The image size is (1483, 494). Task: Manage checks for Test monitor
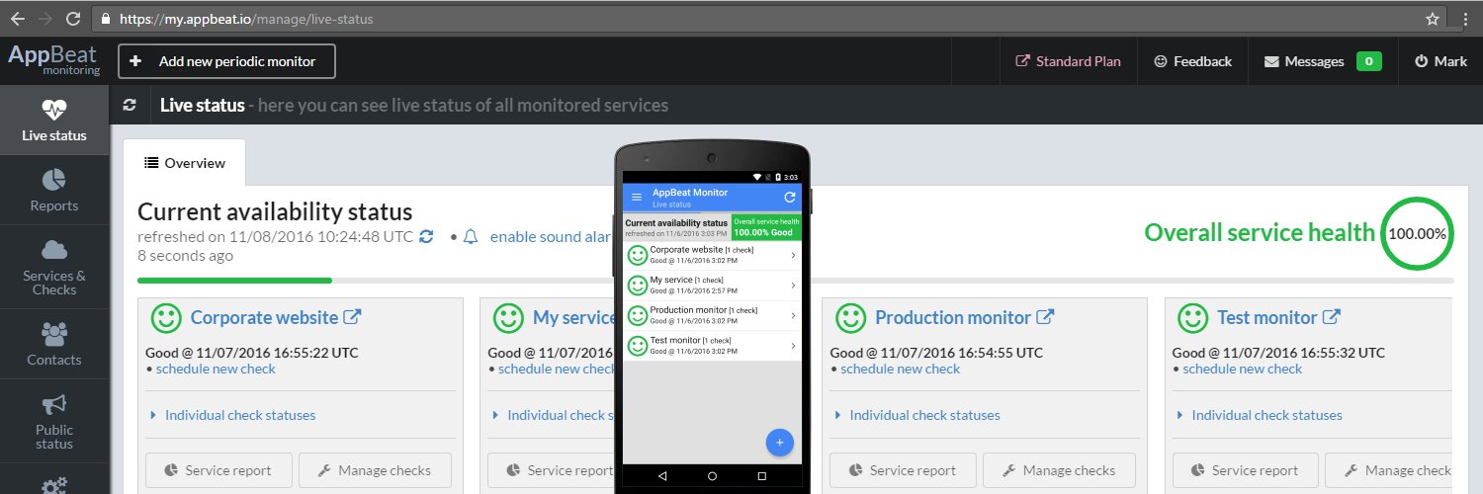[1389, 470]
